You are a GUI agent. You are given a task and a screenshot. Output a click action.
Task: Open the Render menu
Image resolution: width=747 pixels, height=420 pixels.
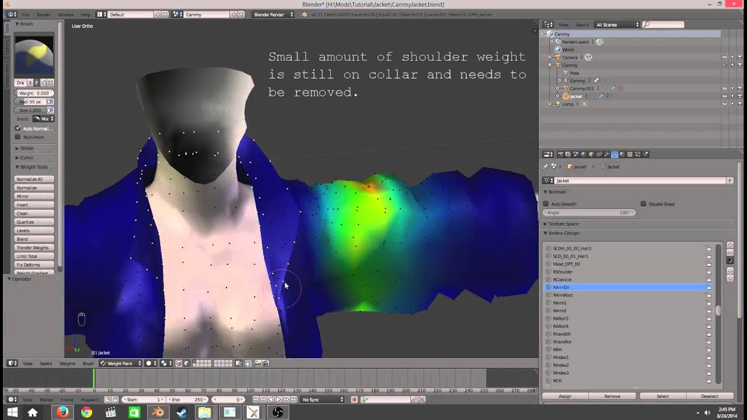coord(44,15)
